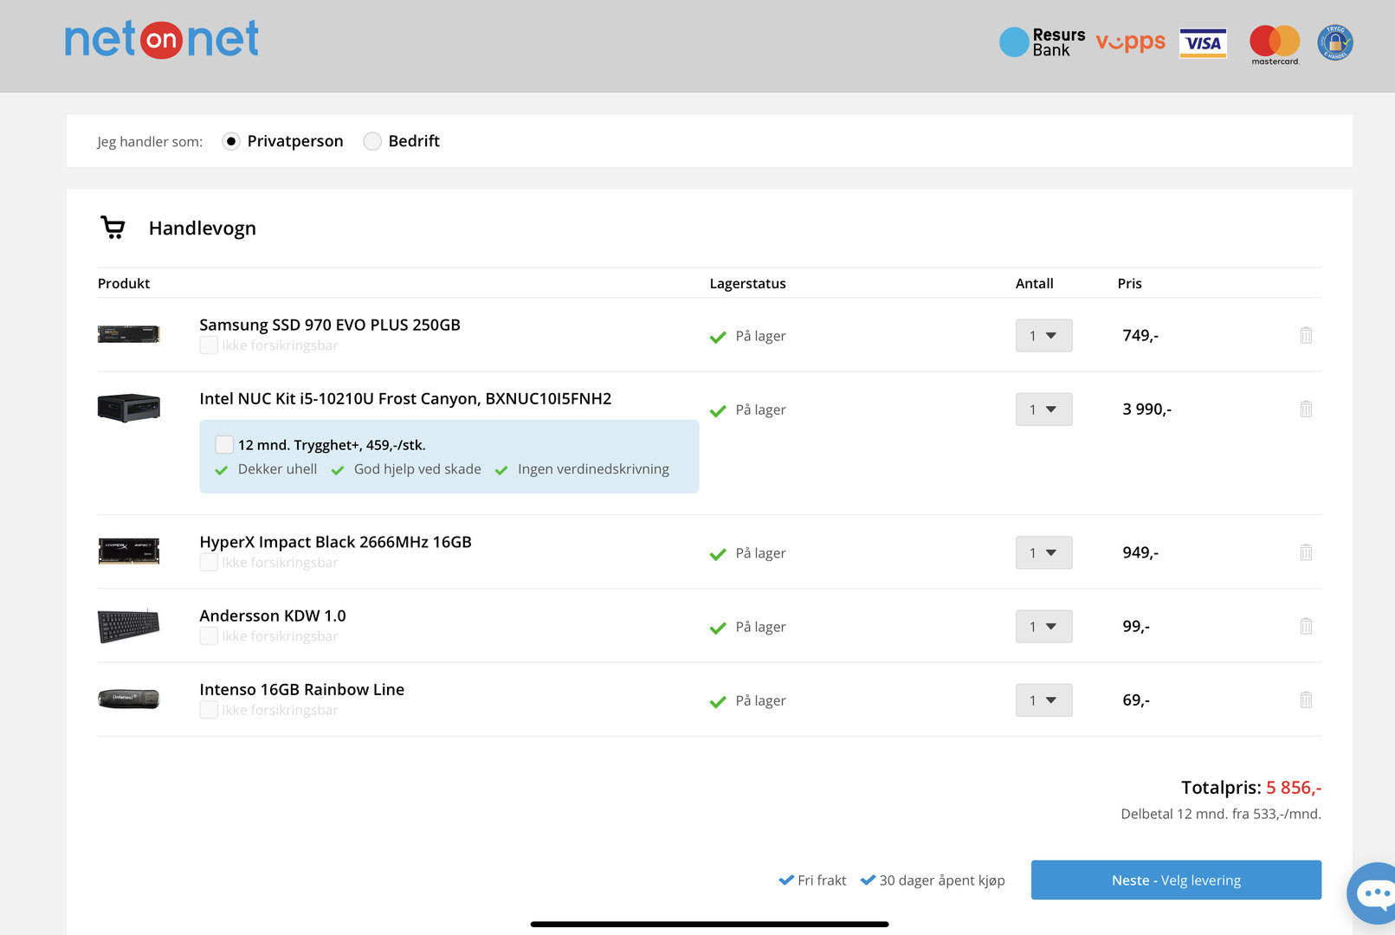Click Neste - Velg levering button

[1175, 880]
